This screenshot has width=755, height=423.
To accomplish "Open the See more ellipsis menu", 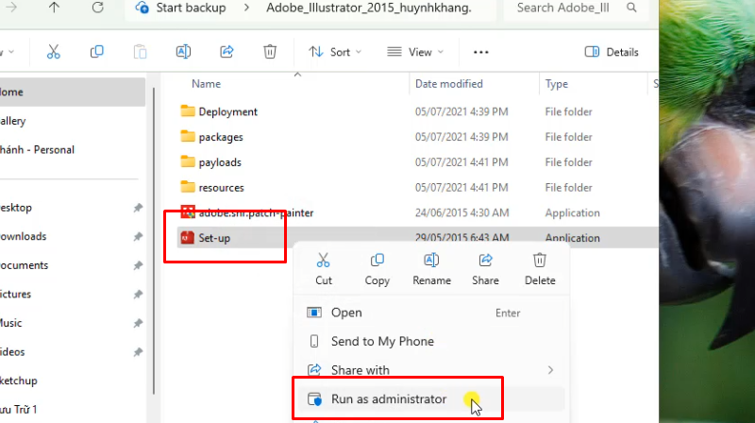I will coord(481,52).
